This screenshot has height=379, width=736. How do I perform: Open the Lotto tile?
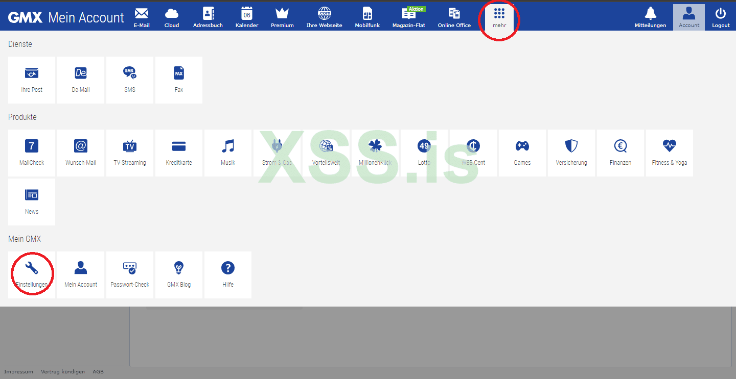pos(424,153)
